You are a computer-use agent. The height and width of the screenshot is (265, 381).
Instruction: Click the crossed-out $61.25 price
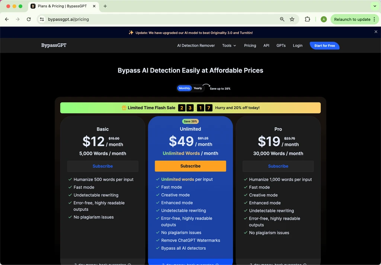coord(203,138)
